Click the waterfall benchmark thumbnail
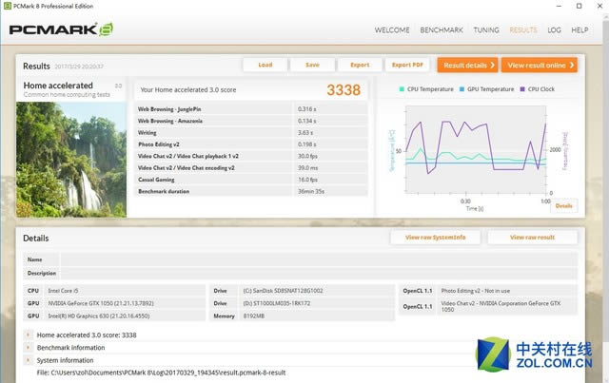This screenshot has width=609, height=383. pos(71,160)
